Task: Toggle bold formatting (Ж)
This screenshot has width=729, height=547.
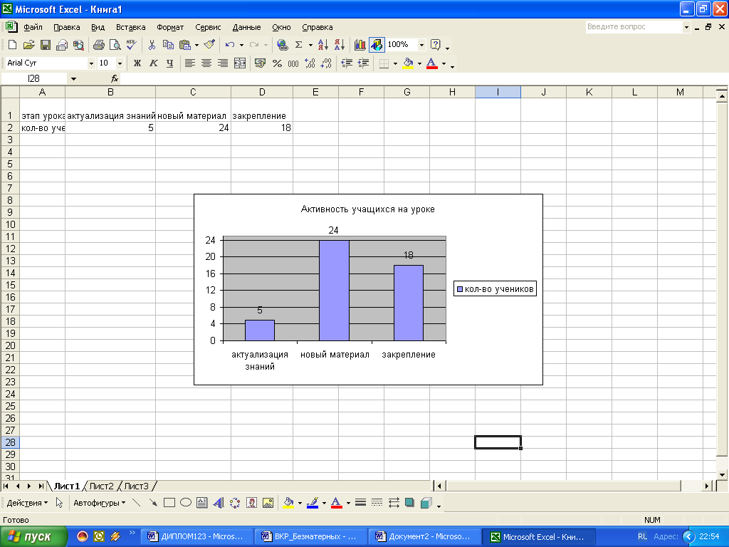Action: point(137,63)
